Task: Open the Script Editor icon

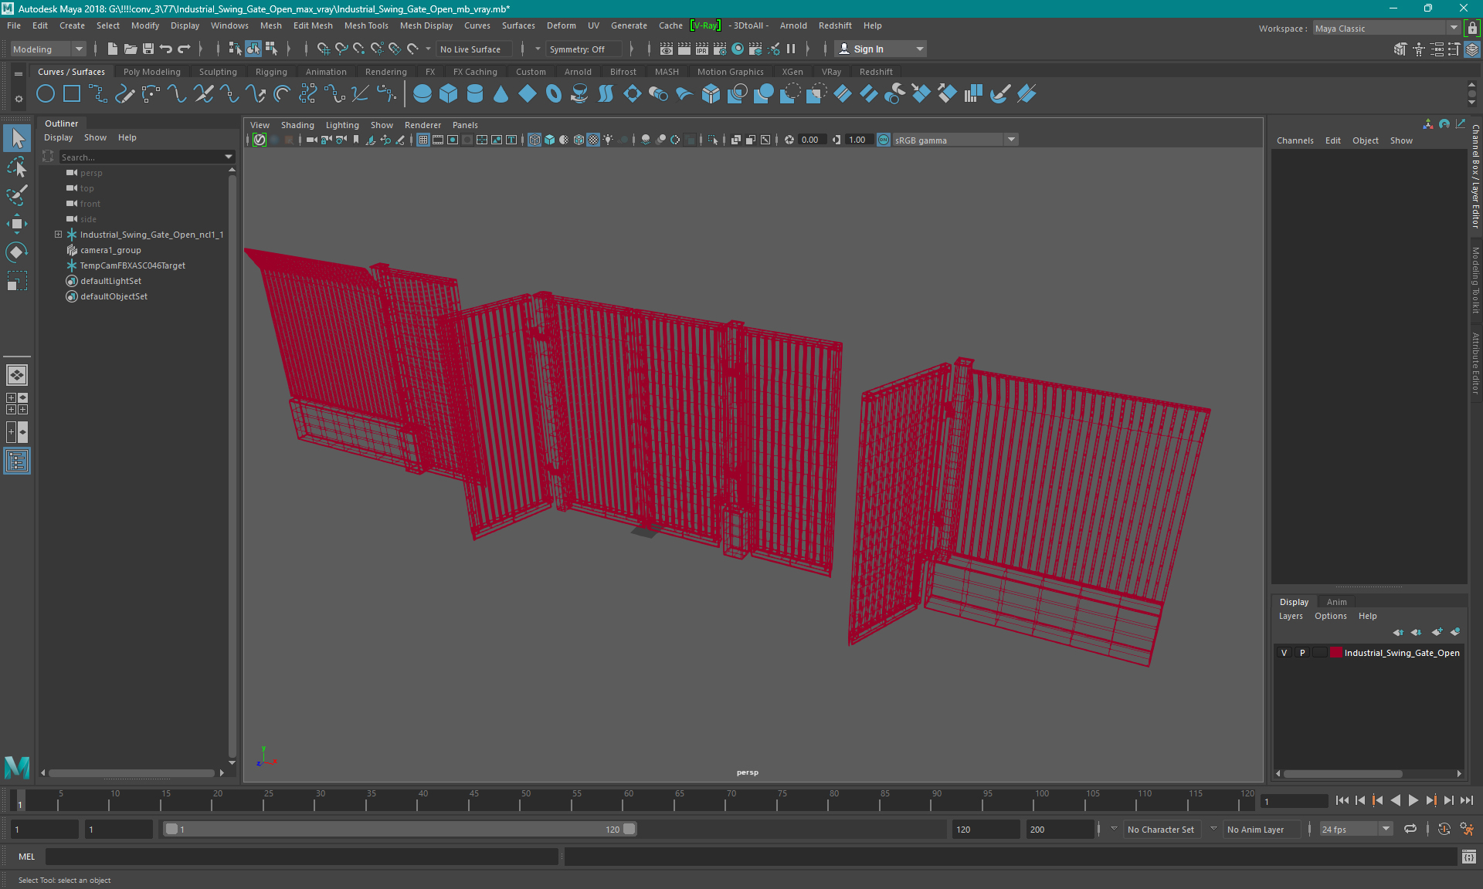Action: coord(1469,857)
